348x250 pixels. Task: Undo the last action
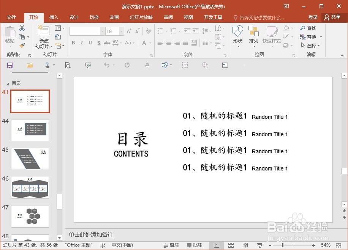tap(108, 65)
